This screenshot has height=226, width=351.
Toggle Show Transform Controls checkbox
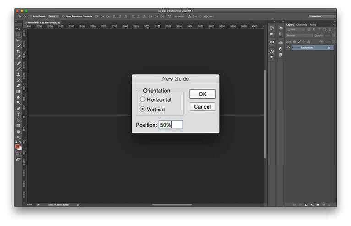(x=63, y=17)
